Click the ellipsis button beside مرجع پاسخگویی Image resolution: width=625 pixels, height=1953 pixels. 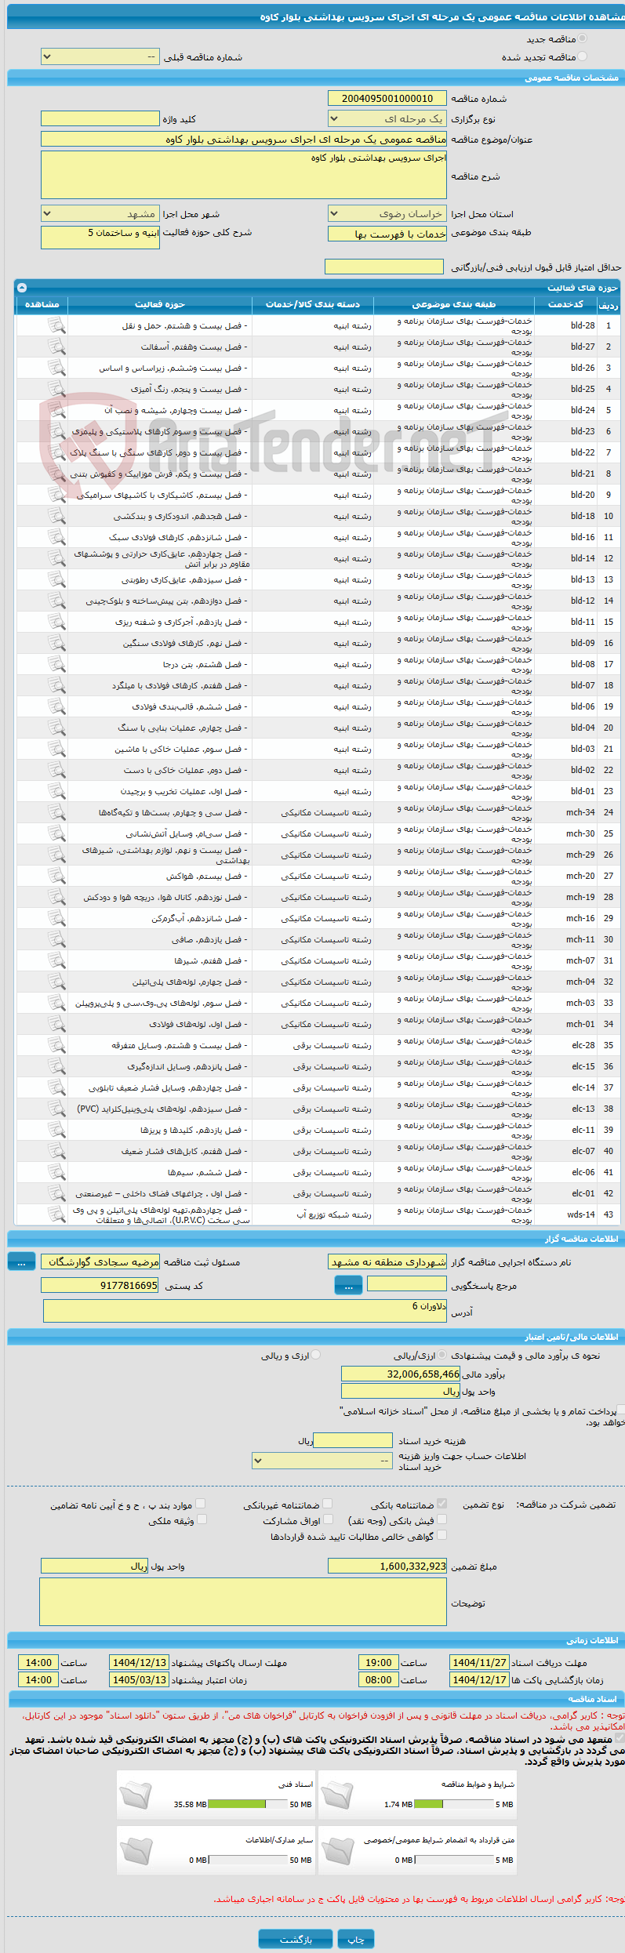pos(348,1285)
